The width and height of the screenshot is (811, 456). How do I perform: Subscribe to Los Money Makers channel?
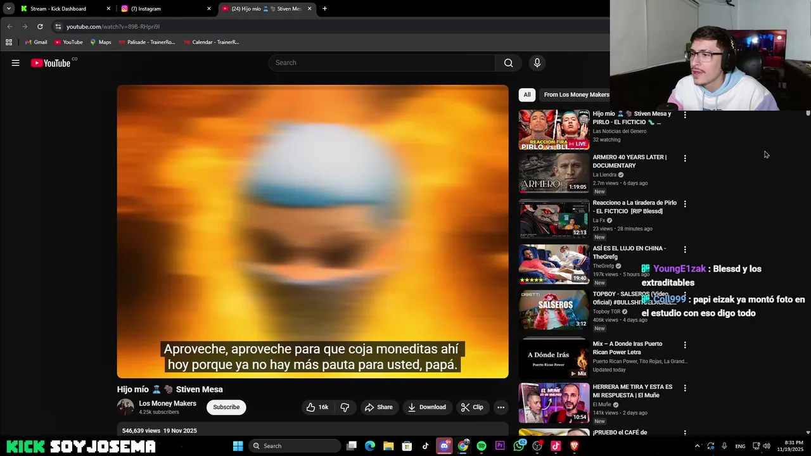point(226,407)
